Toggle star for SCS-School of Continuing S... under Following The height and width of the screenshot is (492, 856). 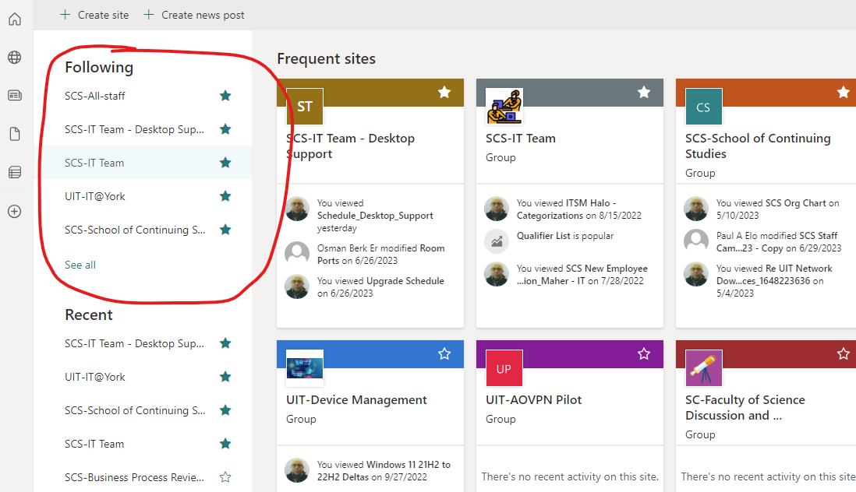(225, 230)
